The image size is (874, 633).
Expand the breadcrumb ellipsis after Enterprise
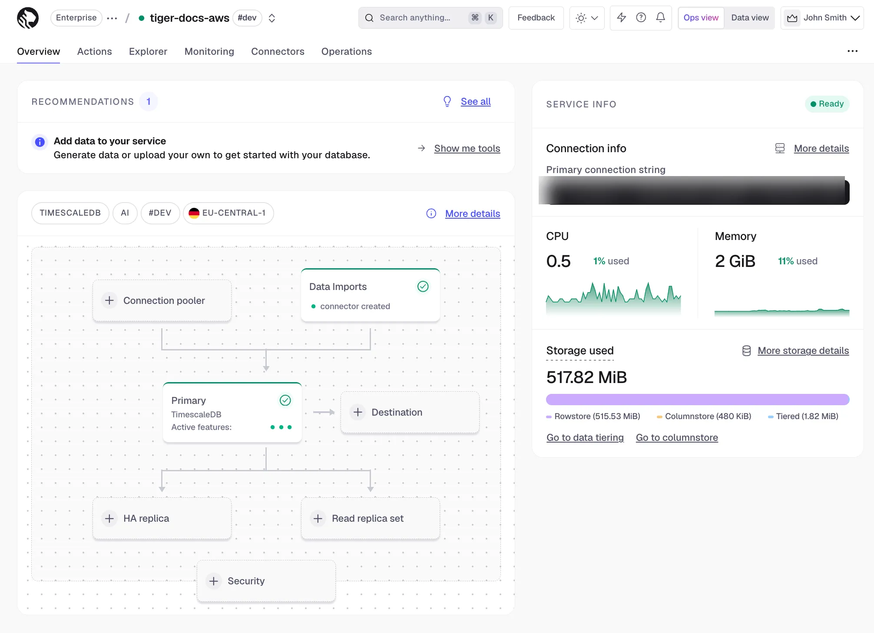point(112,18)
